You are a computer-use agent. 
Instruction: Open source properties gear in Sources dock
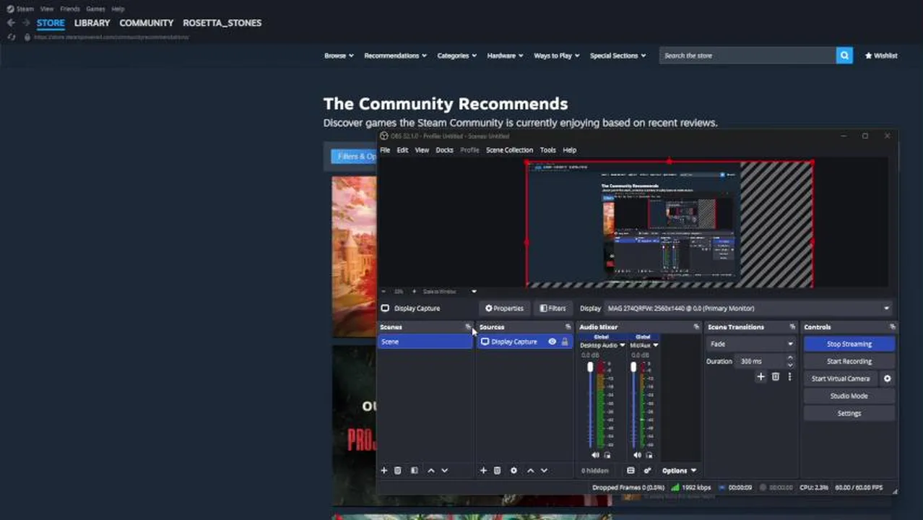[514, 471]
